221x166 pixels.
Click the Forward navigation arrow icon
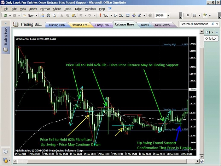tap(14, 15)
